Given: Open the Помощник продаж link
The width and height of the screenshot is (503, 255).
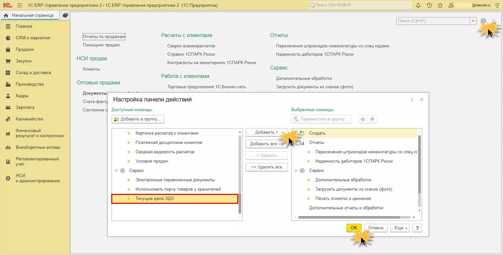Looking at the screenshot, I should 101,45.
